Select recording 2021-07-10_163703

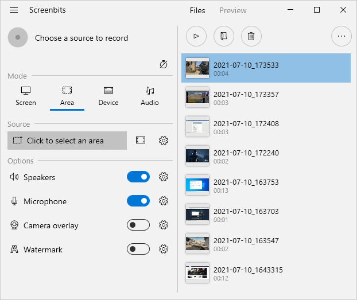click(266, 214)
